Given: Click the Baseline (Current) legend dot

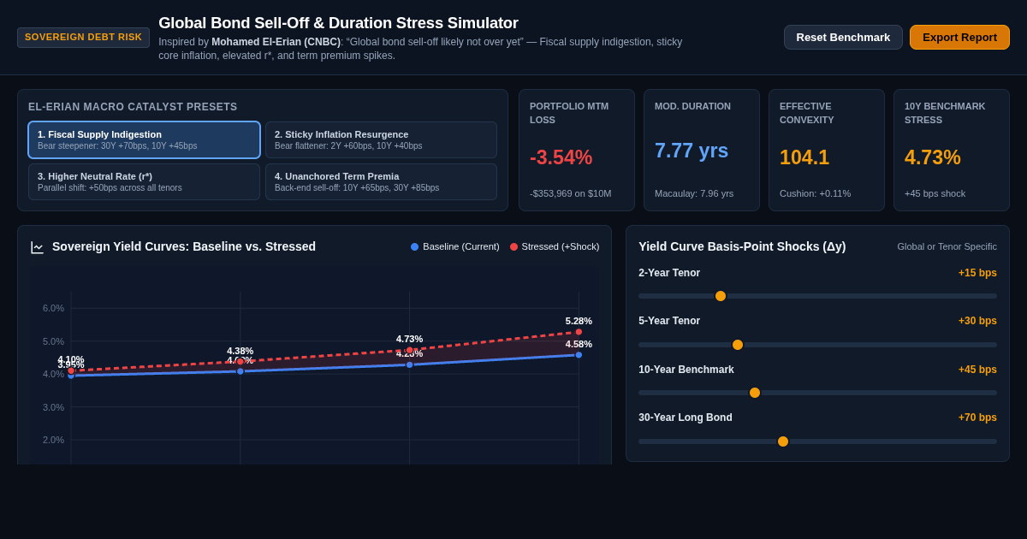Looking at the screenshot, I should click(415, 246).
